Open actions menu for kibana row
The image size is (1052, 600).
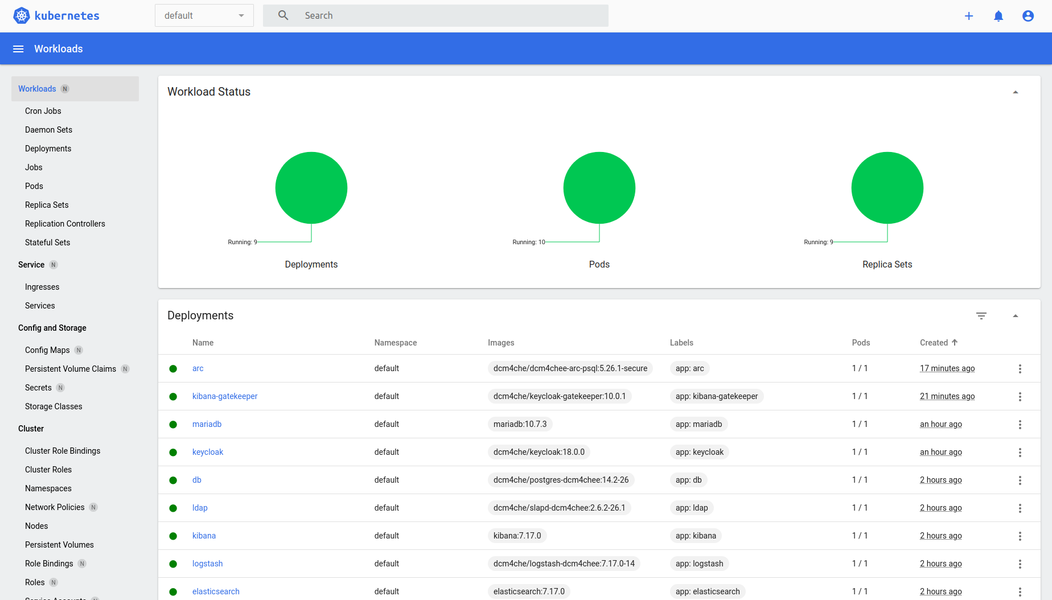pyautogui.click(x=1020, y=536)
